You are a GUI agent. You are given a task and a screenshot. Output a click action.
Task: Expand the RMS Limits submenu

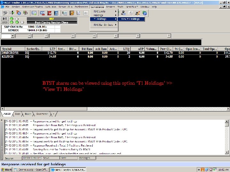click(x=104, y=11)
